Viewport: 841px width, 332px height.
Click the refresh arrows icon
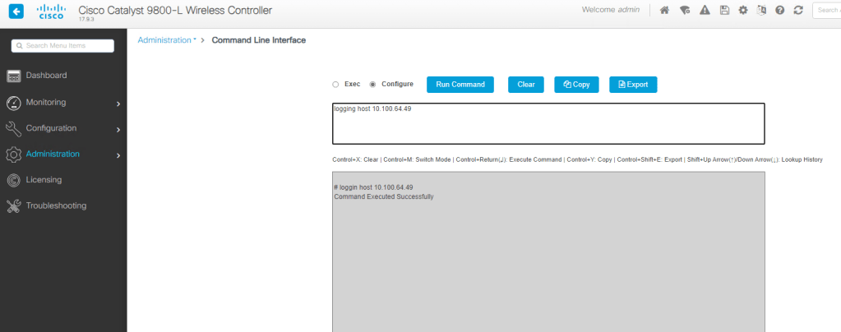coord(798,10)
